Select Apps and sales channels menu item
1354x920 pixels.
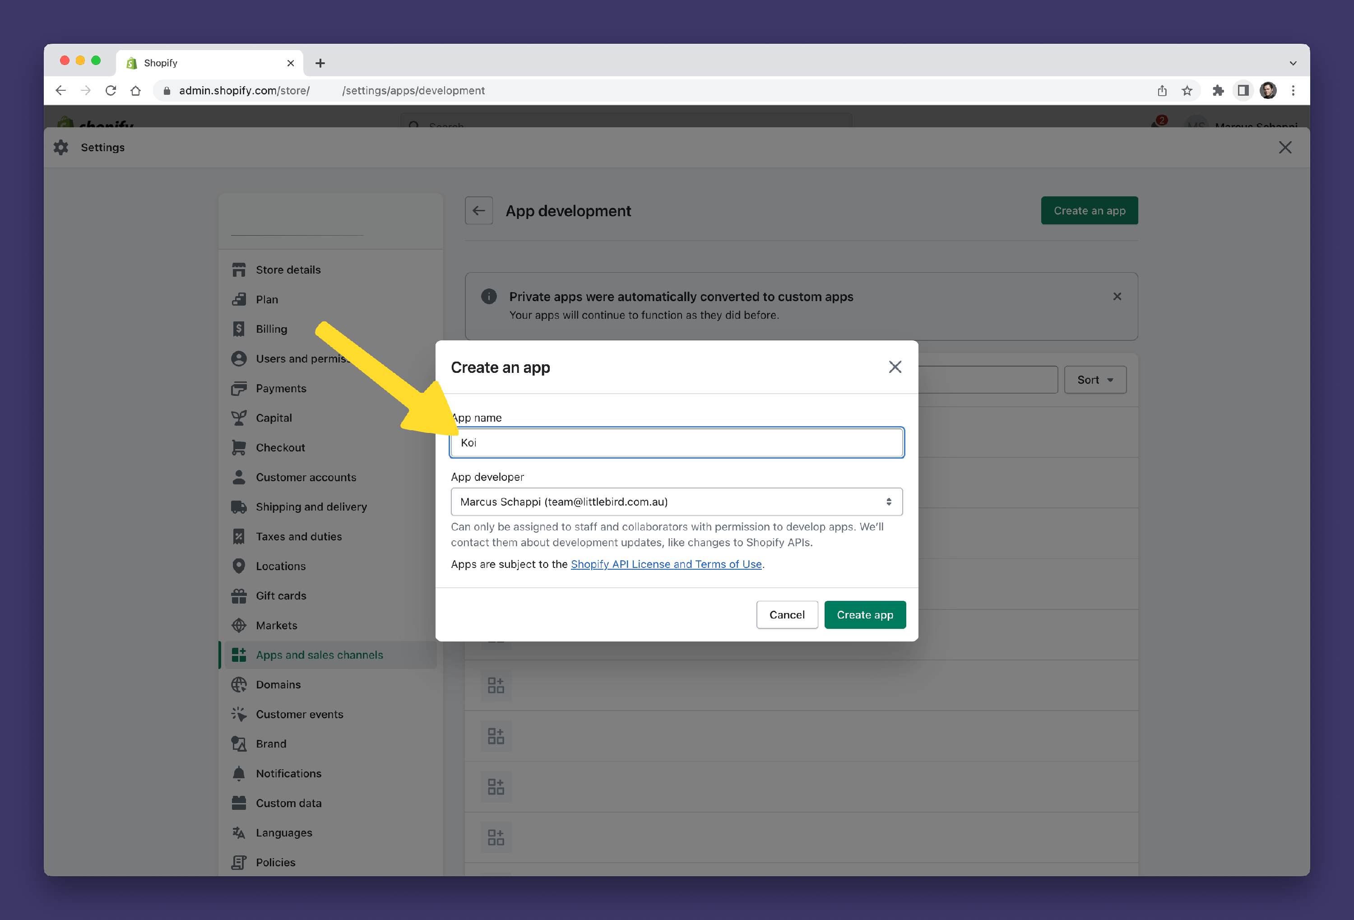tap(319, 655)
